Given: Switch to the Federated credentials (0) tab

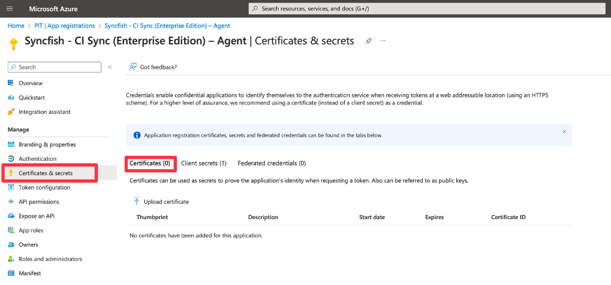Looking at the screenshot, I should tap(272, 163).
